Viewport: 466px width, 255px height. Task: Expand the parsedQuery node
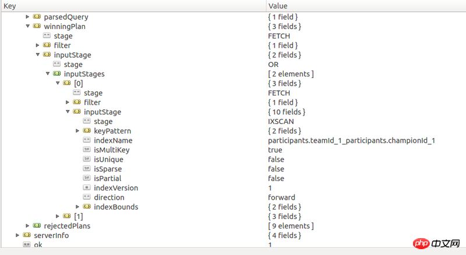tap(27, 17)
